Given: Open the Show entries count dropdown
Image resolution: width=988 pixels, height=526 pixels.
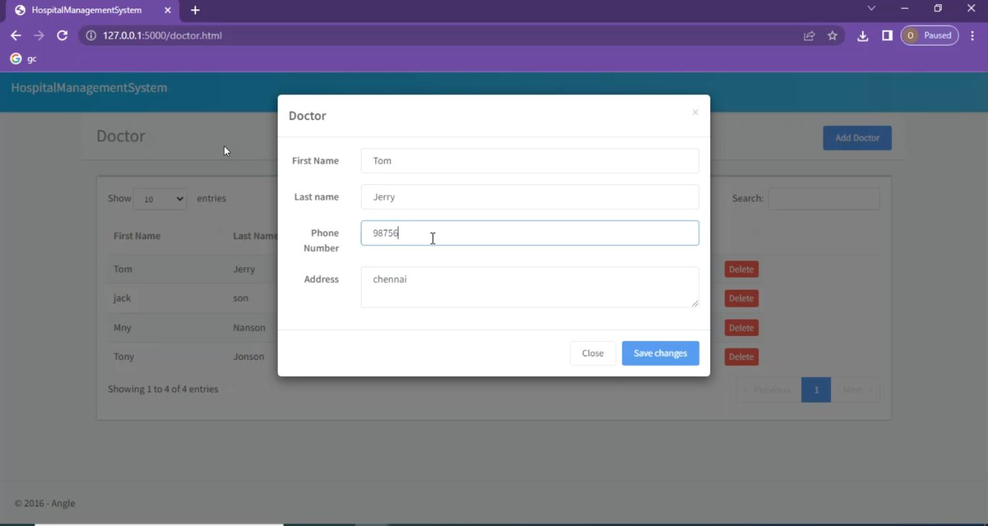Looking at the screenshot, I should (x=160, y=199).
